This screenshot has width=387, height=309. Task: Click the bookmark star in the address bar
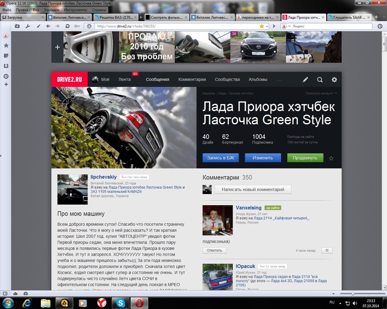pos(262,26)
